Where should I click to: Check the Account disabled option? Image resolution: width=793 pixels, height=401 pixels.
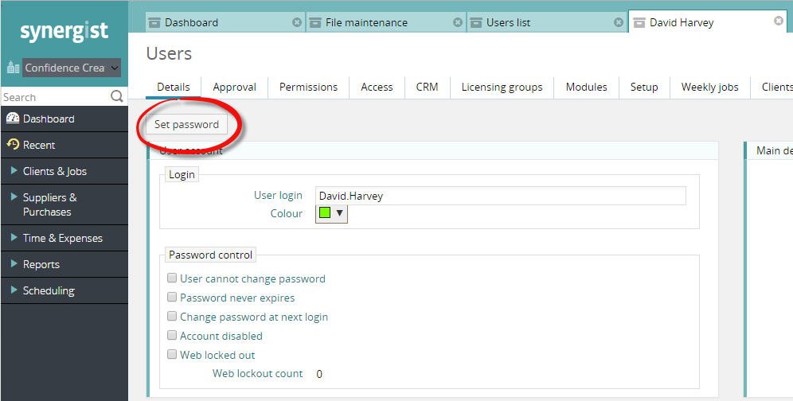pos(172,336)
